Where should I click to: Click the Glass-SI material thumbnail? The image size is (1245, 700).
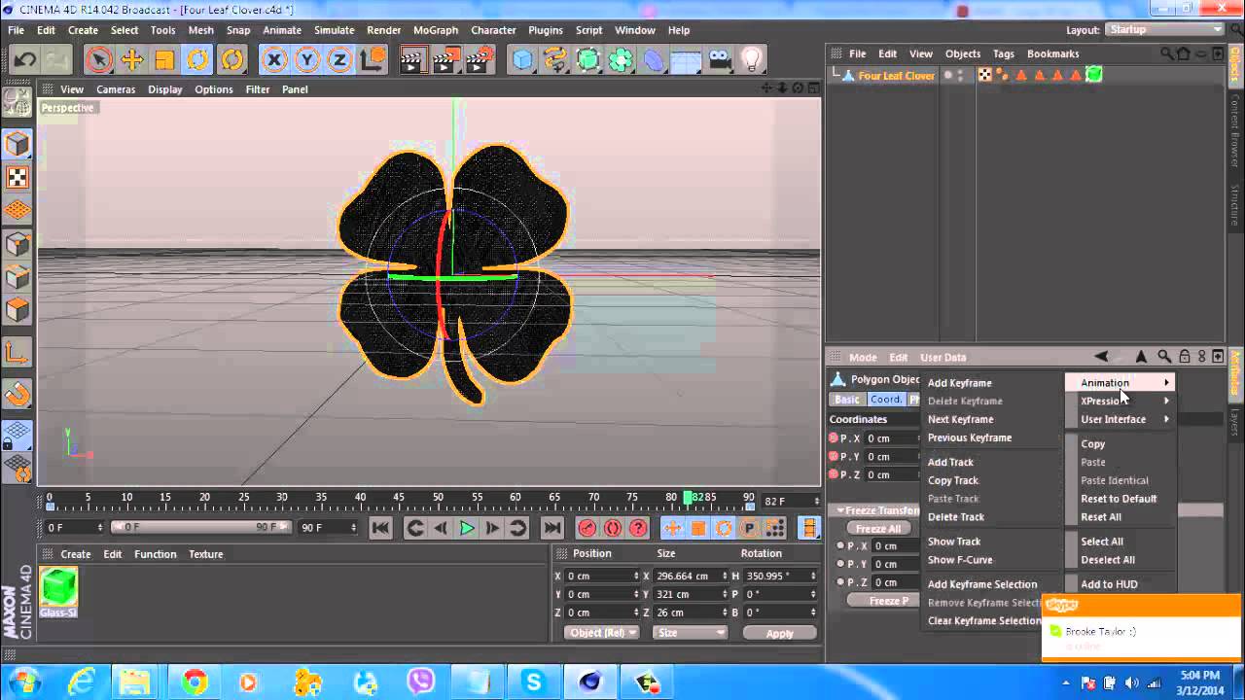(x=58, y=586)
